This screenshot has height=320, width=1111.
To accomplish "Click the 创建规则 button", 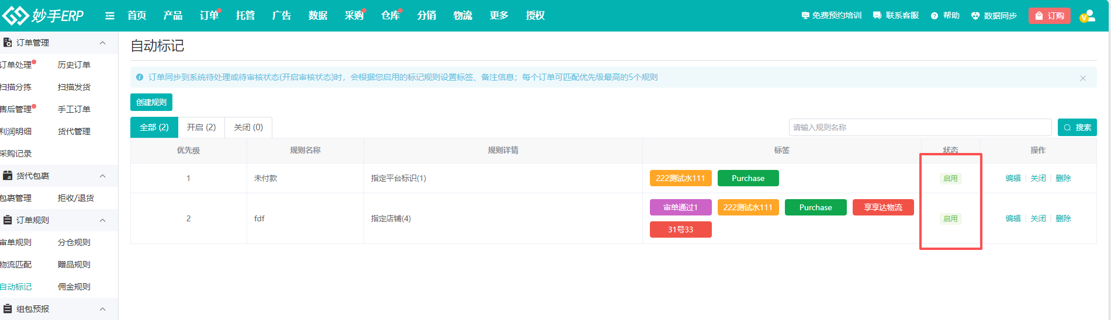I will tap(151, 102).
